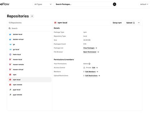Select the npm repository row
150x113 pixels.
(x=30, y=75)
